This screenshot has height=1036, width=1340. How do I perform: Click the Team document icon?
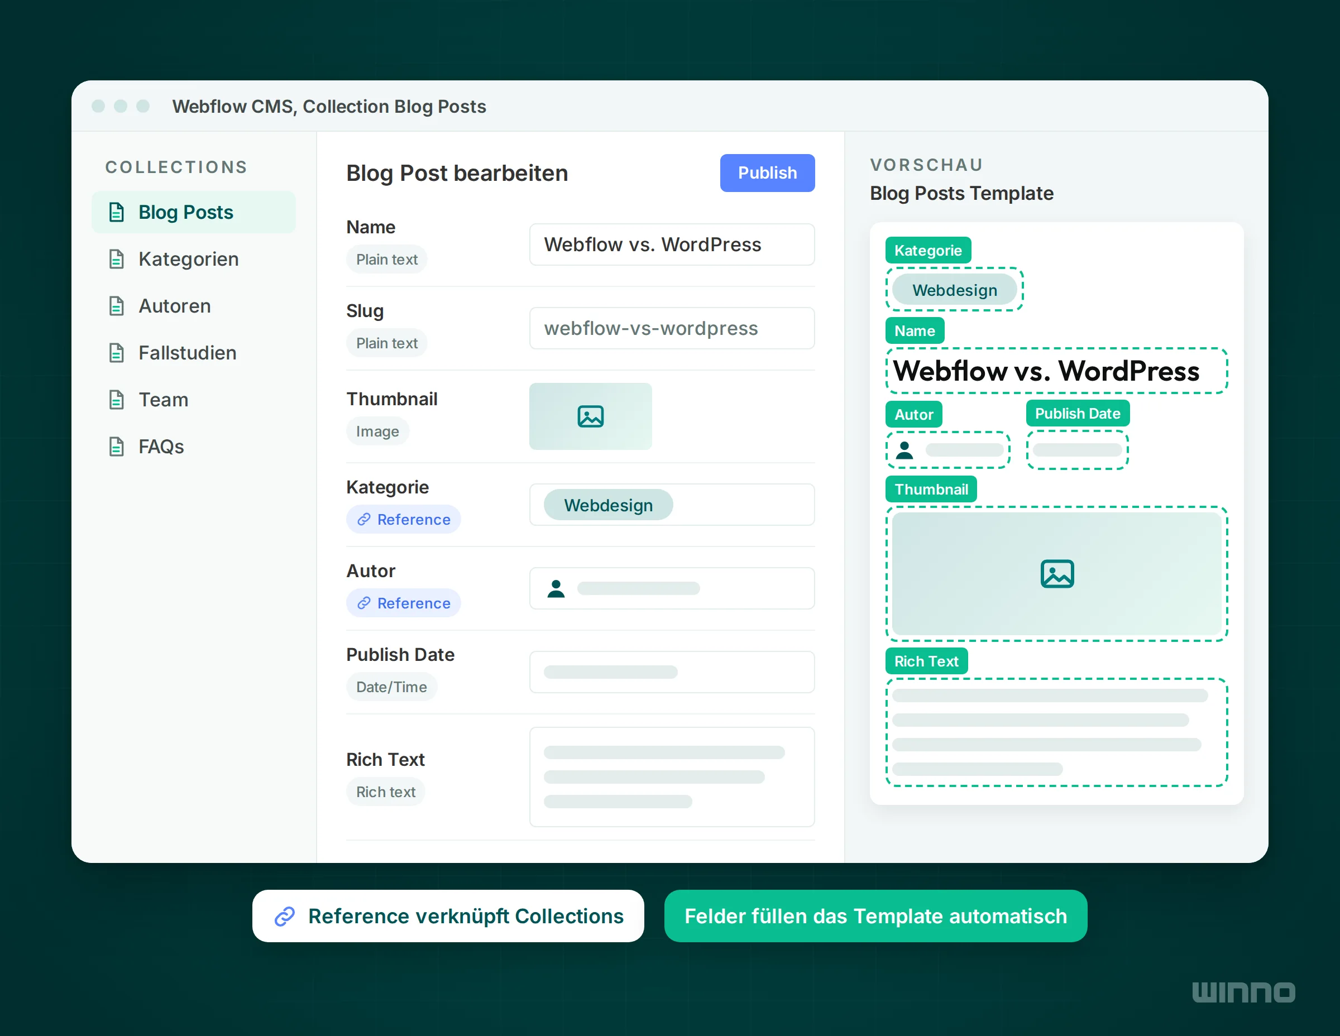pyautogui.click(x=117, y=399)
